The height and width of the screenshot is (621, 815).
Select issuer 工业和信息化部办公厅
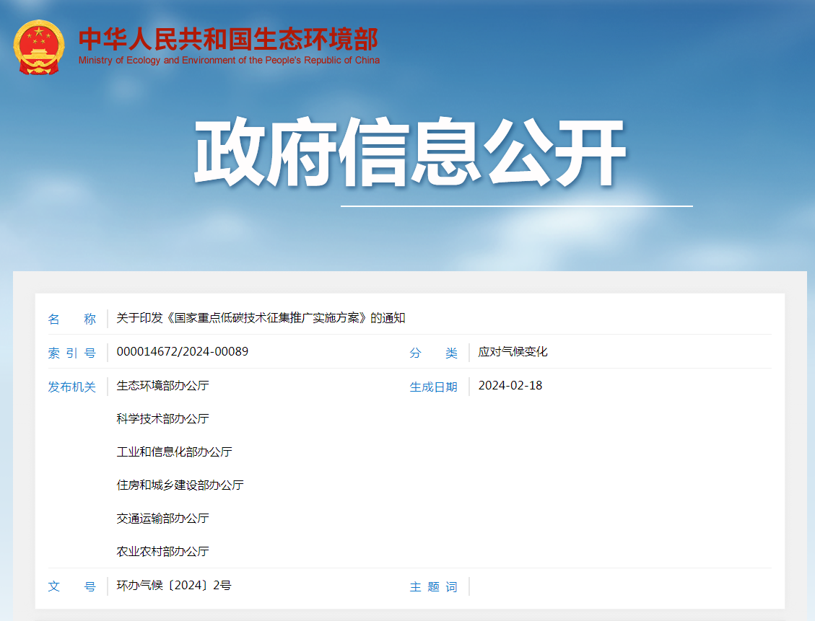click(x=174, y=452)
